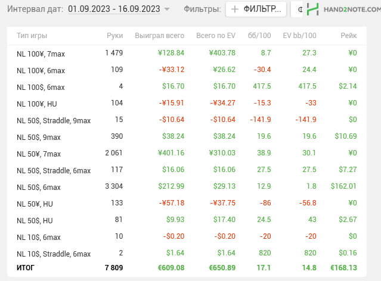Sort by Рейк column header
Screen dimensions: 381x281
(x=348, y=36)
